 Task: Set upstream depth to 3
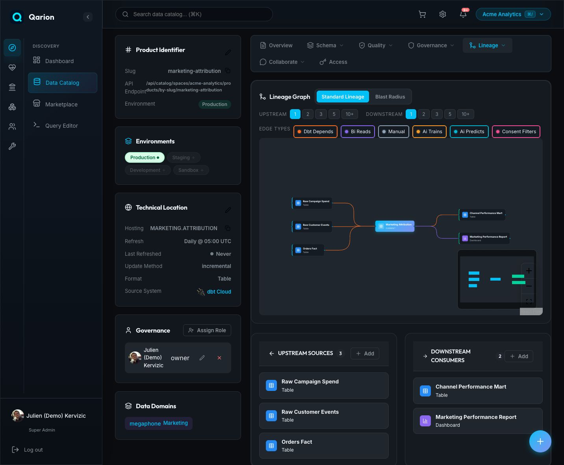pos(321,114)
